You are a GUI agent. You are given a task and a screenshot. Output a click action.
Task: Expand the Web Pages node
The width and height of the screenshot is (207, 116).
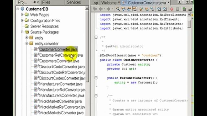click(x=22, y=15)
